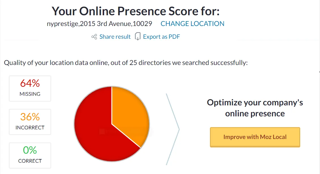Click the PDF document export icon

(x=138, y=37)
